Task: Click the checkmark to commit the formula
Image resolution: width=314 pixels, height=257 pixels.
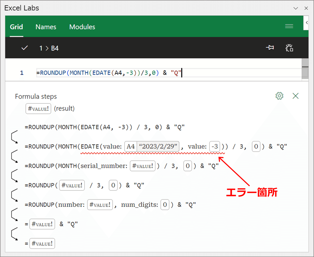Action: (x=24, y=48)
